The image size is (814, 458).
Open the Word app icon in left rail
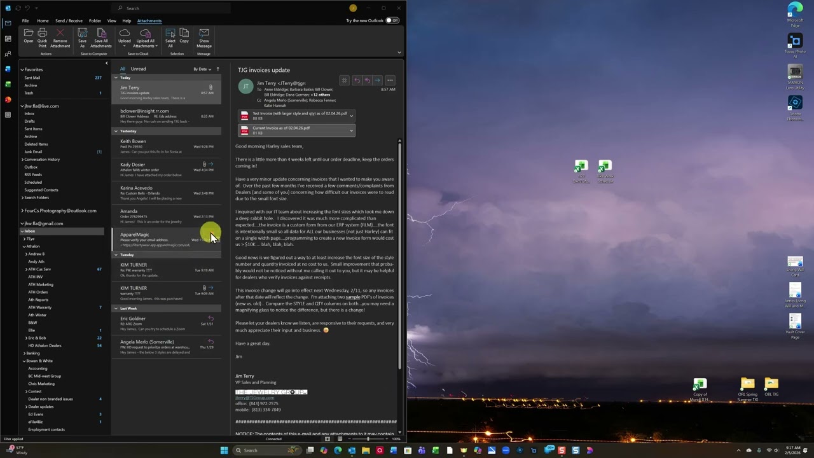8,69
